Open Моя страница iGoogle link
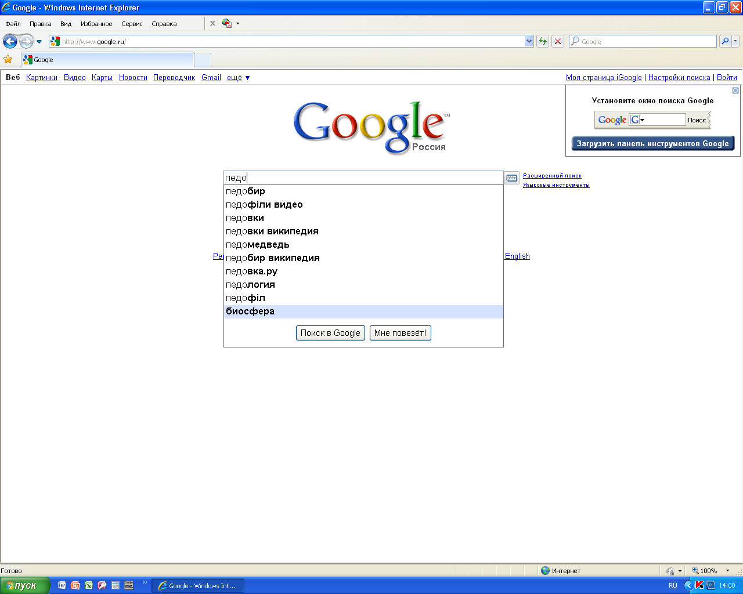This screenshot has height=594, width=743. coord(604,77)
